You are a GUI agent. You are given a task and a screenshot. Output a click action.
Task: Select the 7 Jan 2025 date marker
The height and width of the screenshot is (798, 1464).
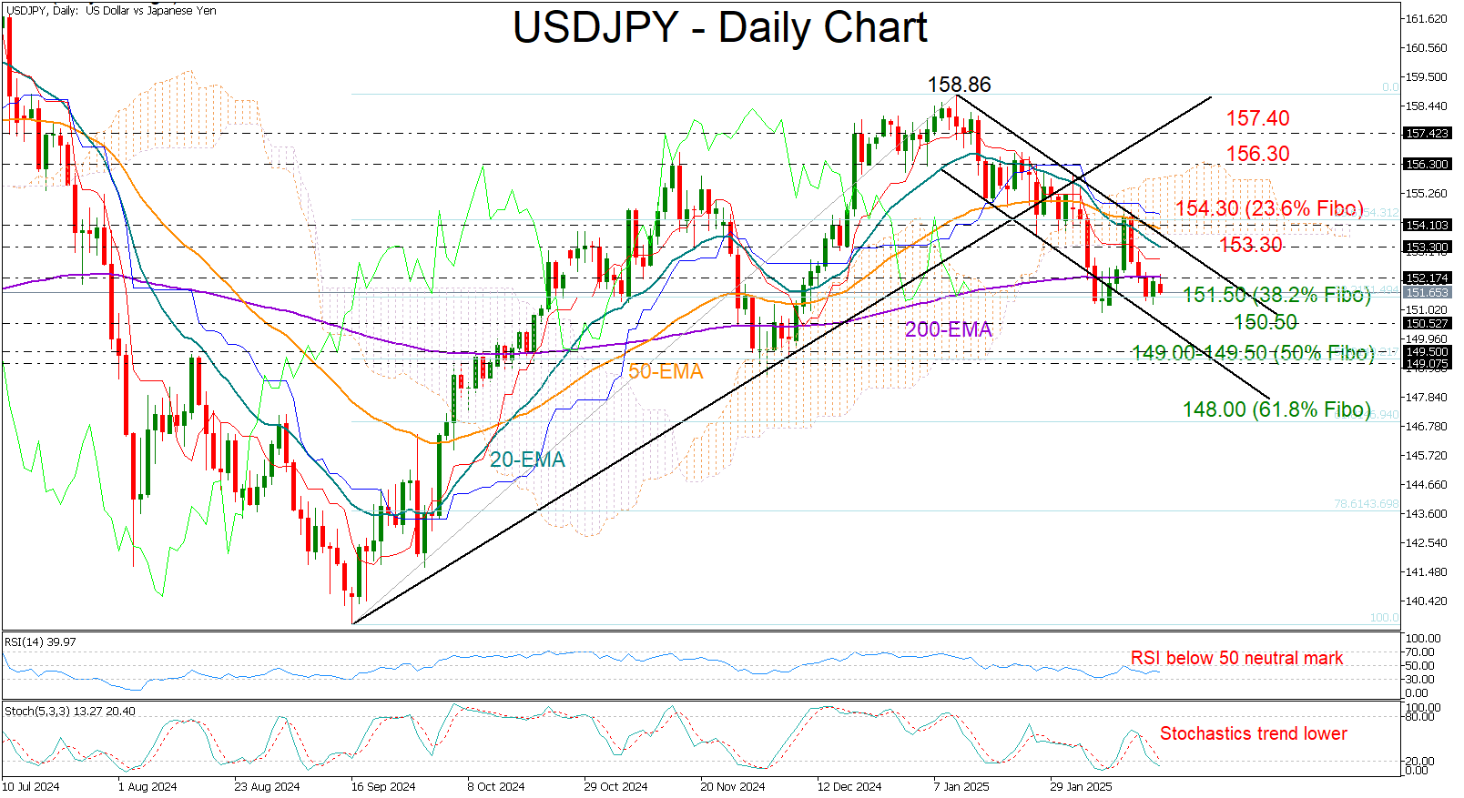click(961, 786)
